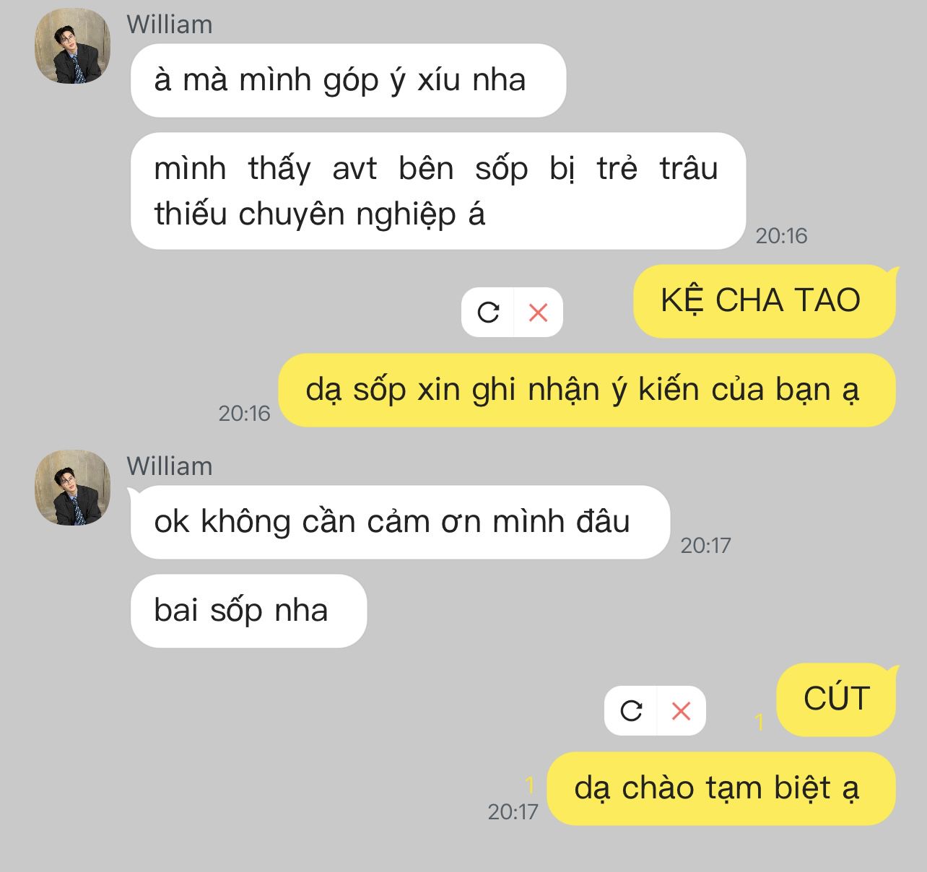This screenshot has width=927, height=872.
Task: Click red X beside KỆ CHA TAO message
Action: 538,313
